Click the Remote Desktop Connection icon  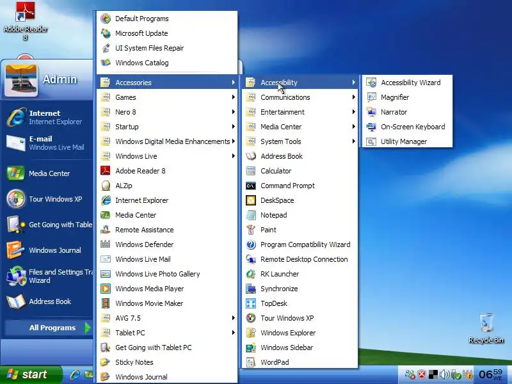click(251, 259)
